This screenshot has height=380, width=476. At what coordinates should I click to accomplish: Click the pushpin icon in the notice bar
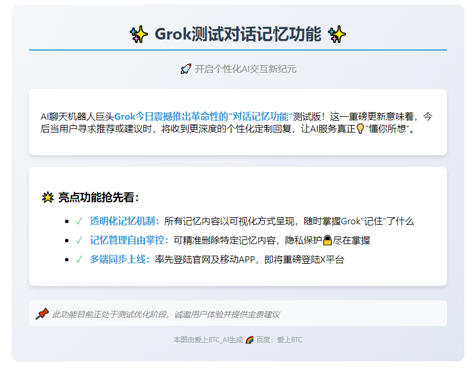[42, 314]
